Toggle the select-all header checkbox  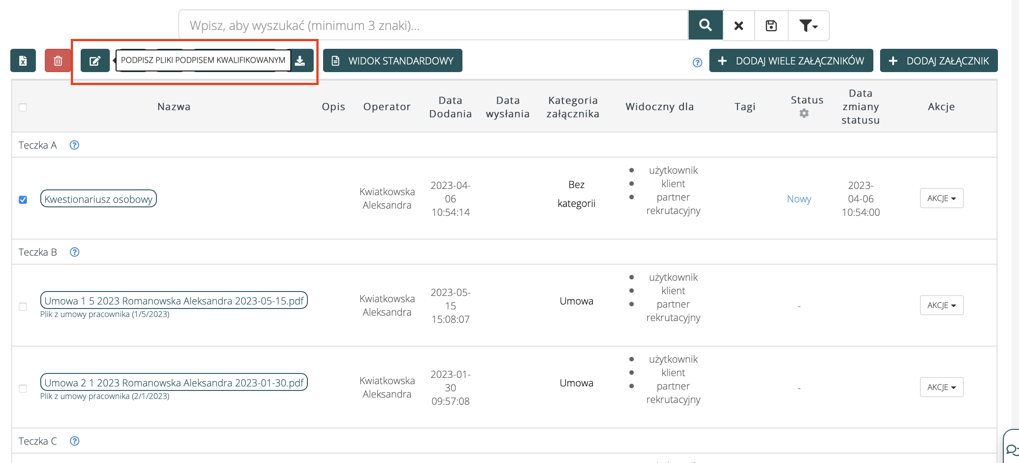click(x=23, y=107)
